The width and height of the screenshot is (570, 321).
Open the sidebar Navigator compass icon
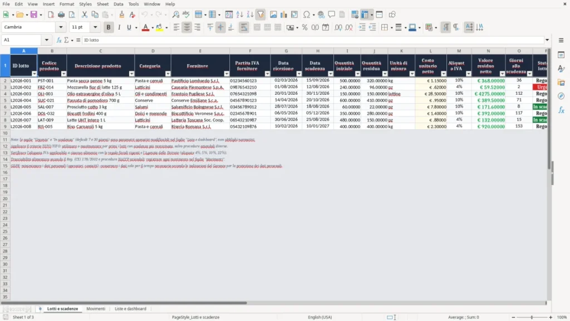point(561,96)
